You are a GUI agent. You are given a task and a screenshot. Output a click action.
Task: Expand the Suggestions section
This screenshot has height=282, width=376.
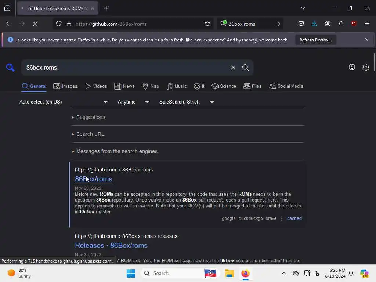click(x=88, y=117)
